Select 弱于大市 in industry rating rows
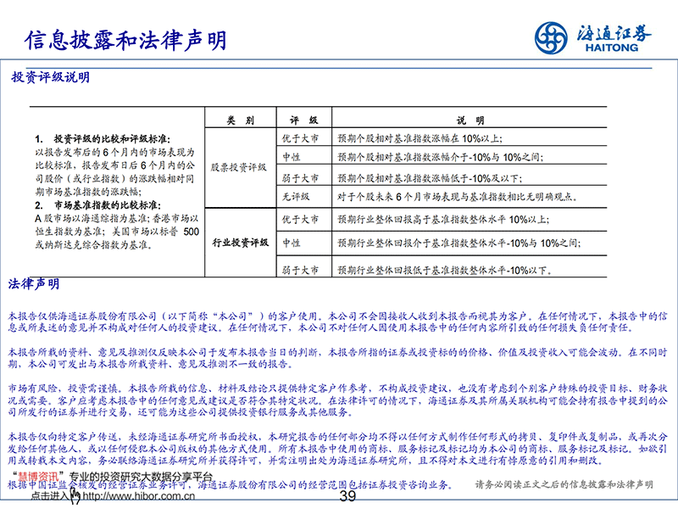Screen dimensions: 678x509 tap(300, 270)
